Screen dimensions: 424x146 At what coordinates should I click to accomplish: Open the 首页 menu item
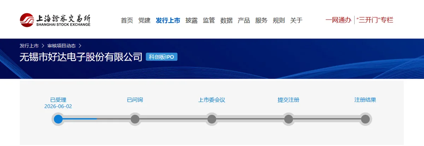(x=127, y=20)
